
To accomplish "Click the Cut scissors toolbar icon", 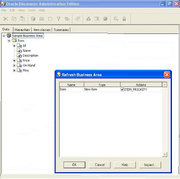I will 6,19.
